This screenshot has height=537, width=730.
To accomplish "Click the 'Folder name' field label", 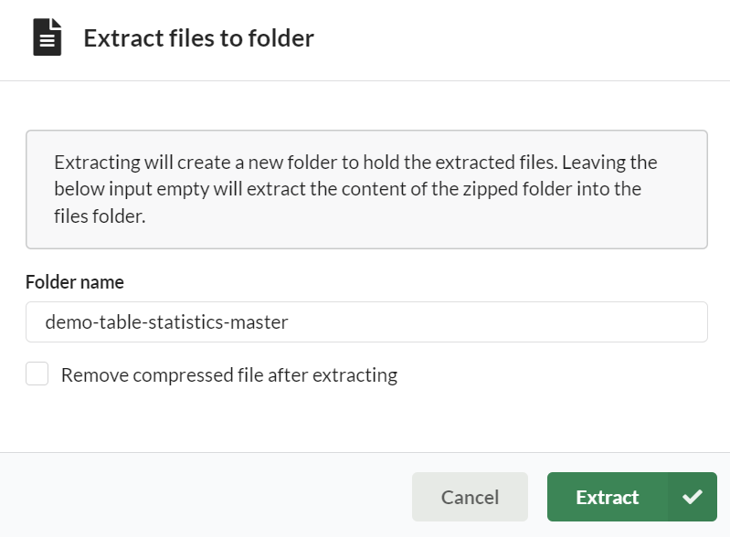I will point(75,282).
